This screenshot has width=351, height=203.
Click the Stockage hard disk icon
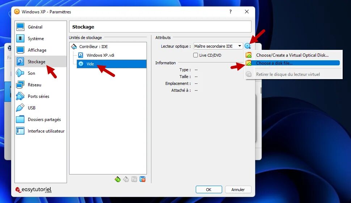pyautogui.click(x=20, y=61)
